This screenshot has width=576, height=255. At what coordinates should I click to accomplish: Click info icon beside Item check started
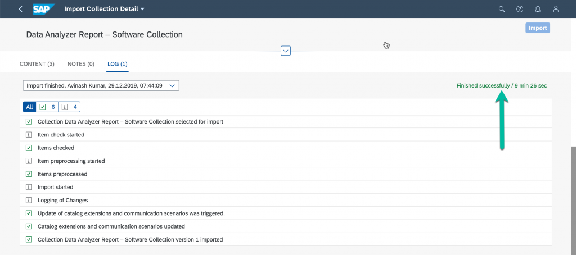[x=29, y=135]
